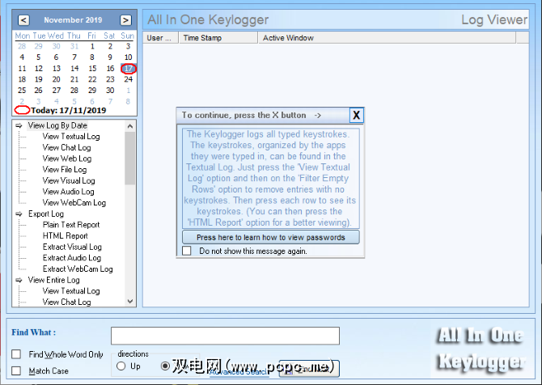Choose HTML Report export
Viewport: 542px width, 385px height.
pos(66,235)
